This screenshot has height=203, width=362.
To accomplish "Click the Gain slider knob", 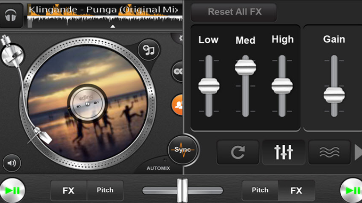I will [x=334, y=95].
